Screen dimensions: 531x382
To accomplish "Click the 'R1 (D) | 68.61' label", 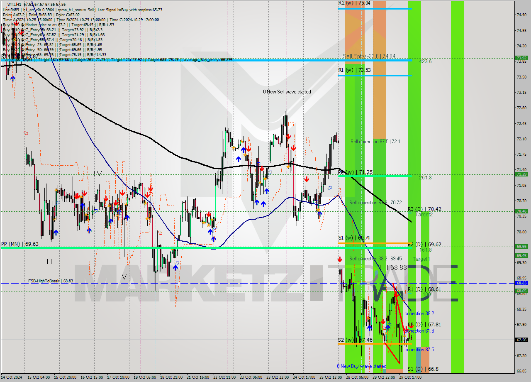I will (x=424, y=289).
